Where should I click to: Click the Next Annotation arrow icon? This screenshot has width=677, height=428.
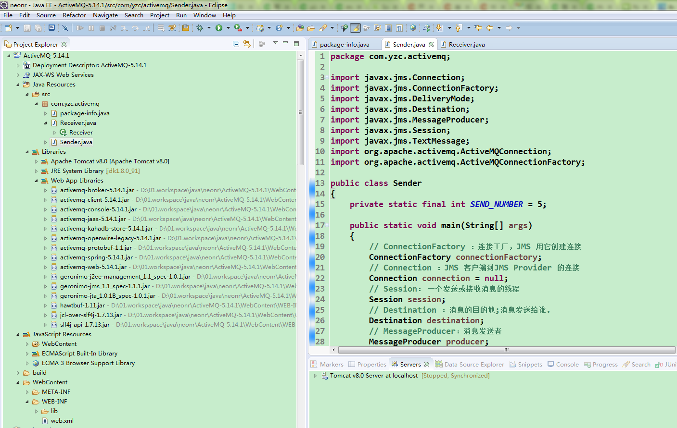tap(439, 28)
